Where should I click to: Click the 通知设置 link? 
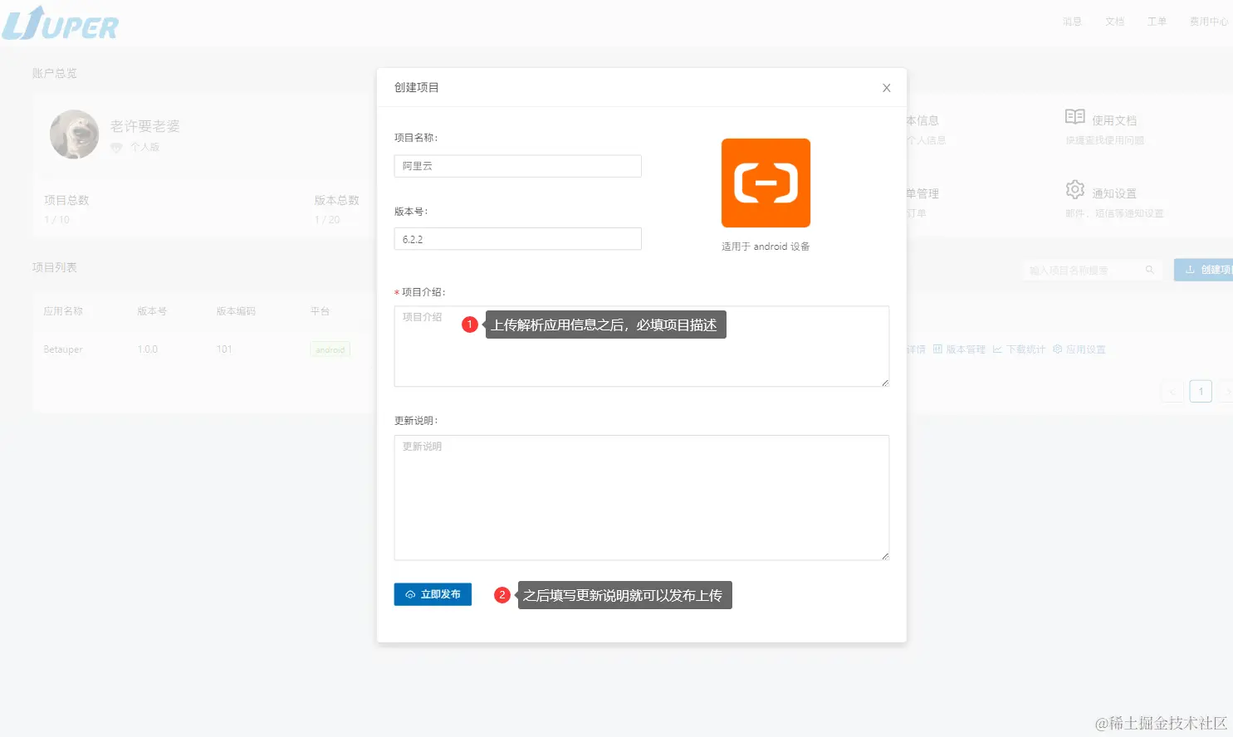pos(1114,194)
